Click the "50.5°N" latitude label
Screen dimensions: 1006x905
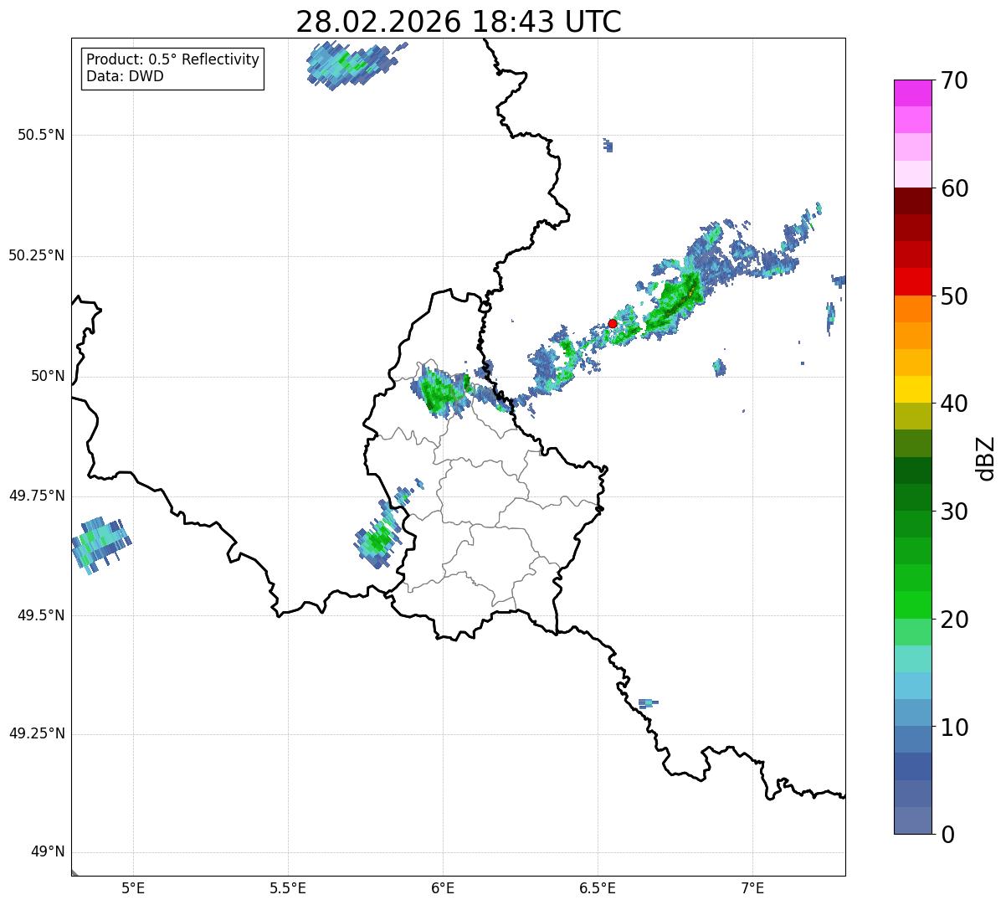click(x=40, y=135)
